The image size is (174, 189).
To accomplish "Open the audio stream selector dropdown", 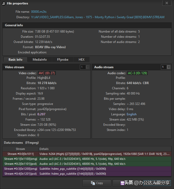I will [166, 67].
